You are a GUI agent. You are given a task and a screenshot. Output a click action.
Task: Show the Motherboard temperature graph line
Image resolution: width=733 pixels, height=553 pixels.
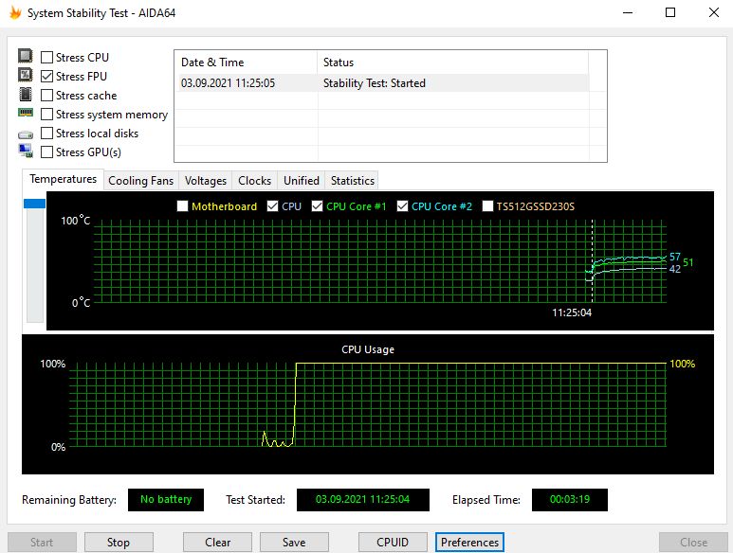pos(183,206)
